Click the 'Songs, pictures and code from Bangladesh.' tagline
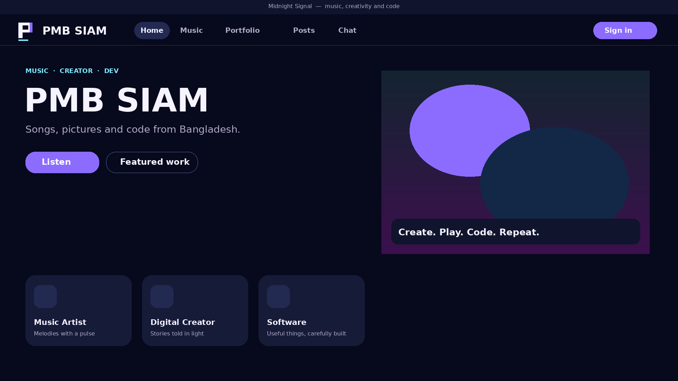Screen dimensions: 678x381 point(133,129)
